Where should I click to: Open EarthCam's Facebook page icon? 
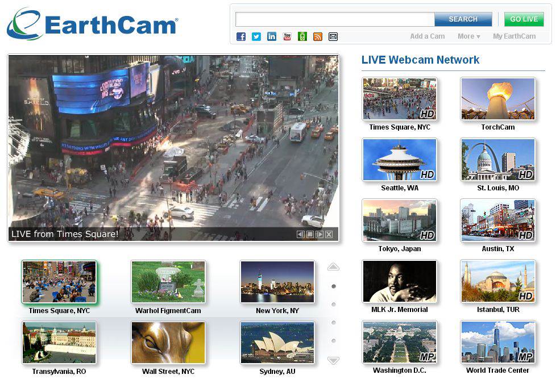click(x=241, y=36)
